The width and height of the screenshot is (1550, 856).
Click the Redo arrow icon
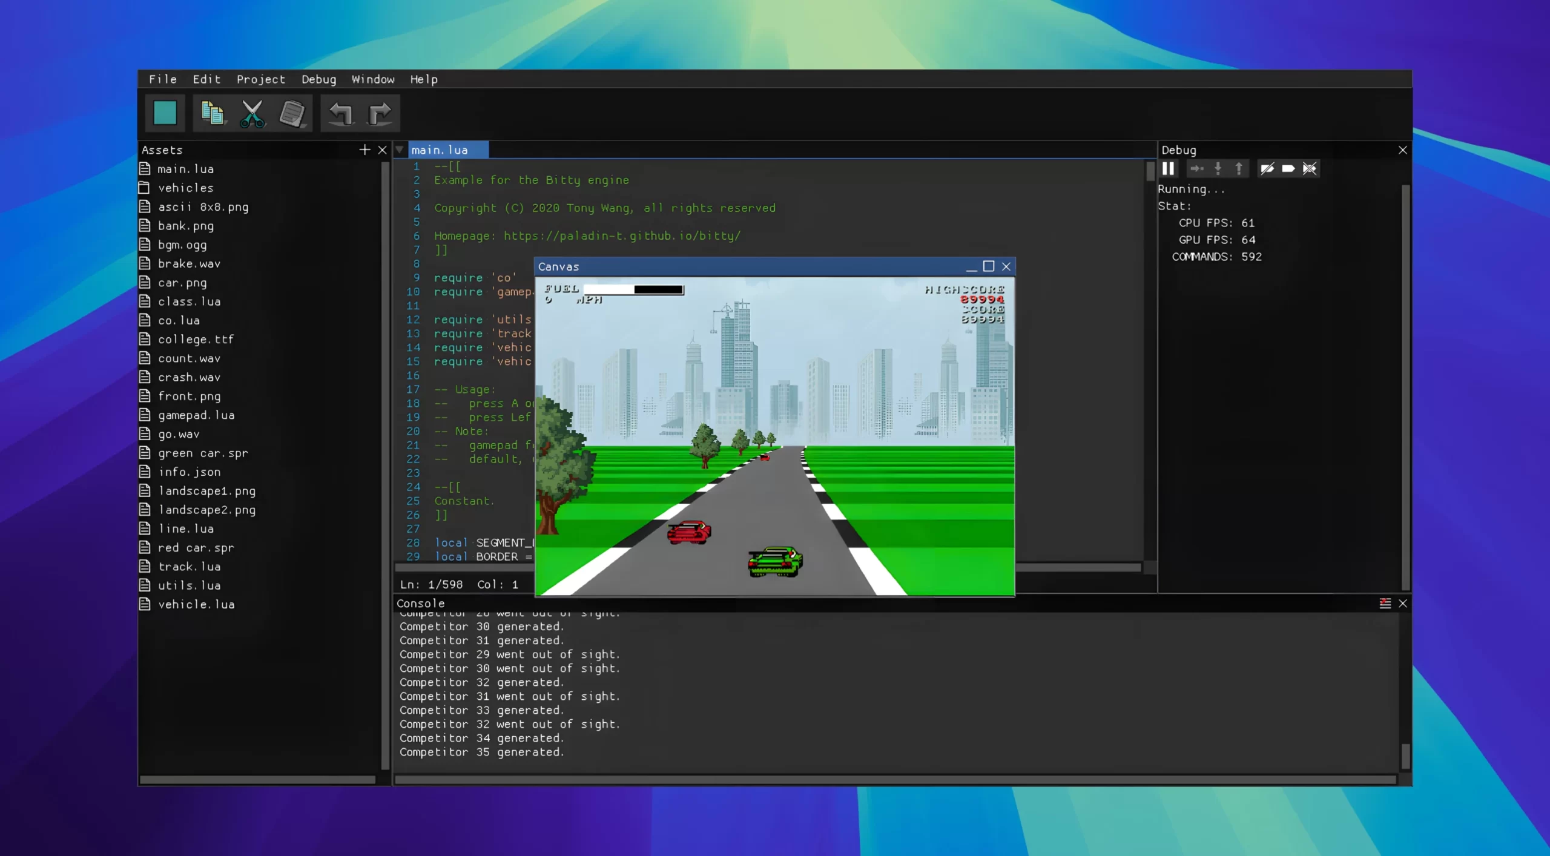pos(380,113)
